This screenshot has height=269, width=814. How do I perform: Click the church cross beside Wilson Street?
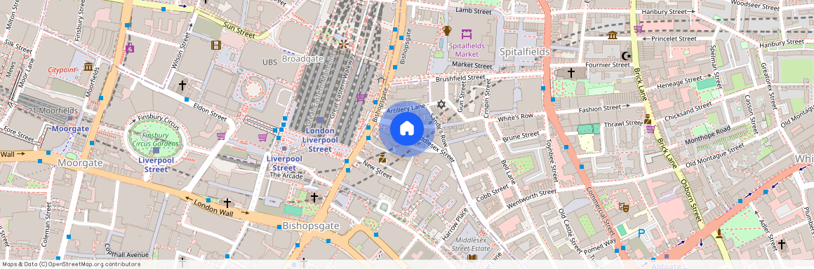tap(182, 85)
